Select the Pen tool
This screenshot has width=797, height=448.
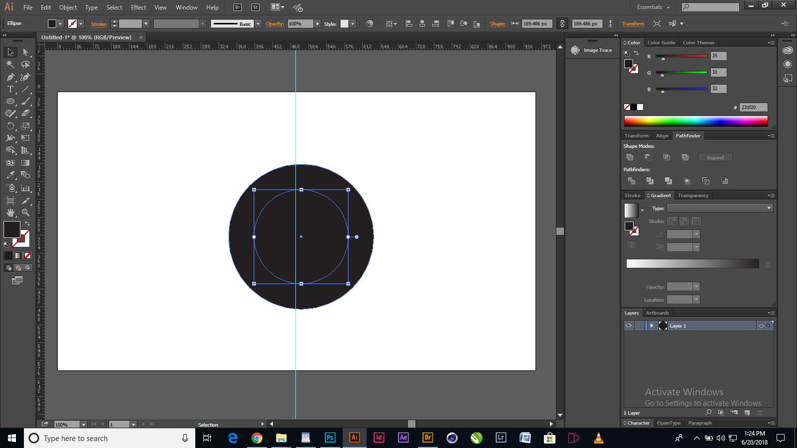tap(10, 77)
